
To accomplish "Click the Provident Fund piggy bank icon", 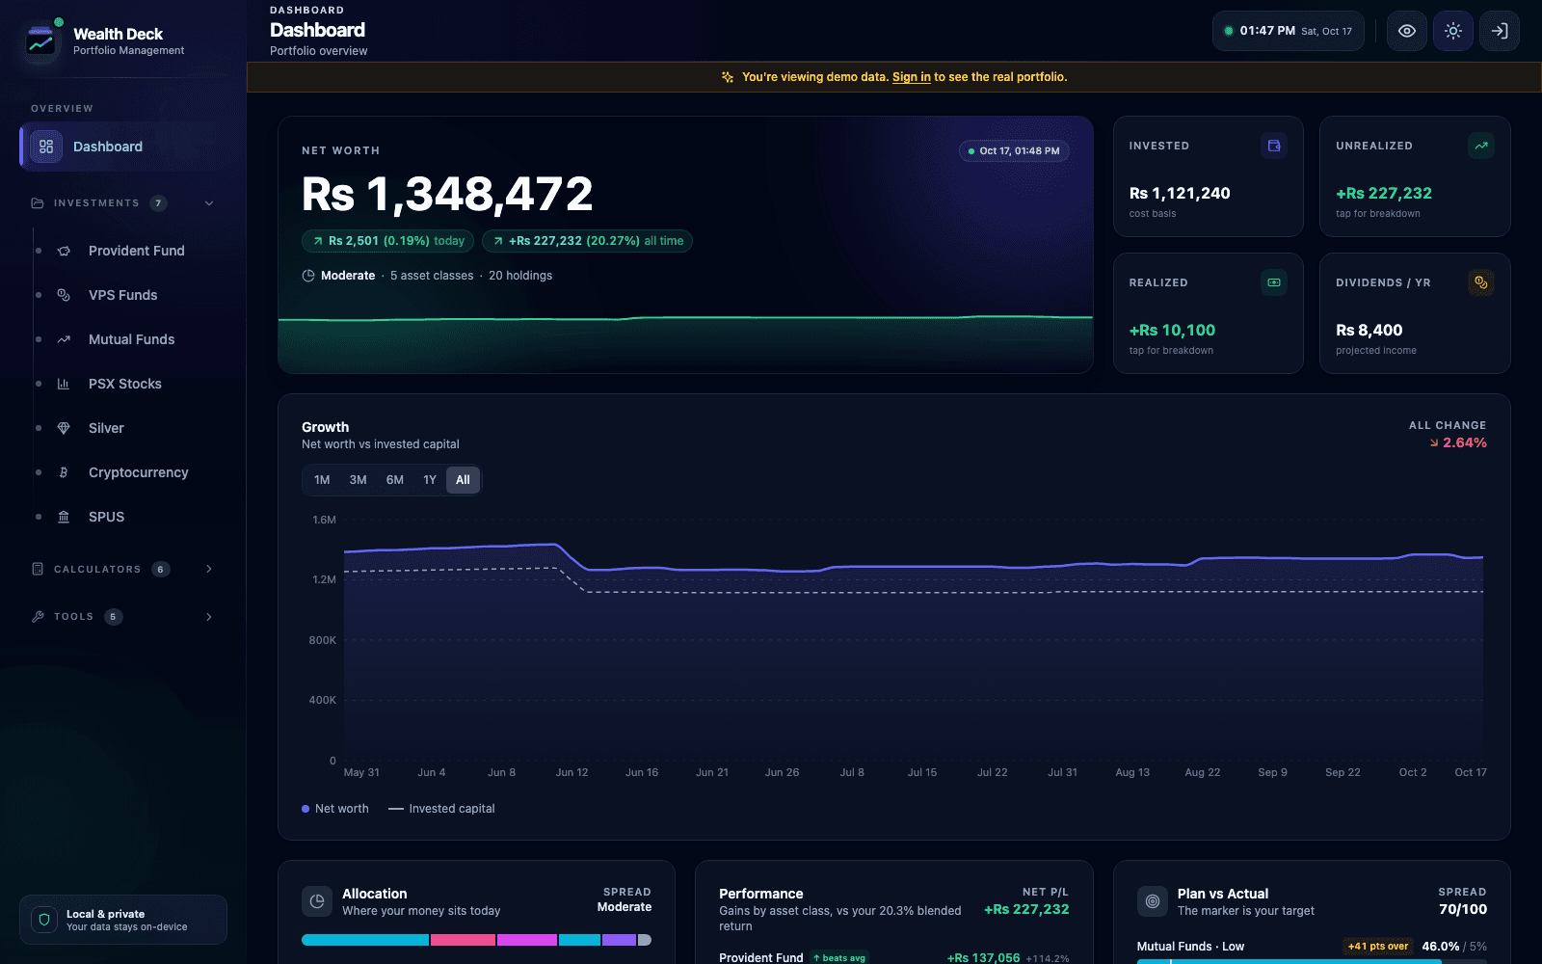I will 64,251.
